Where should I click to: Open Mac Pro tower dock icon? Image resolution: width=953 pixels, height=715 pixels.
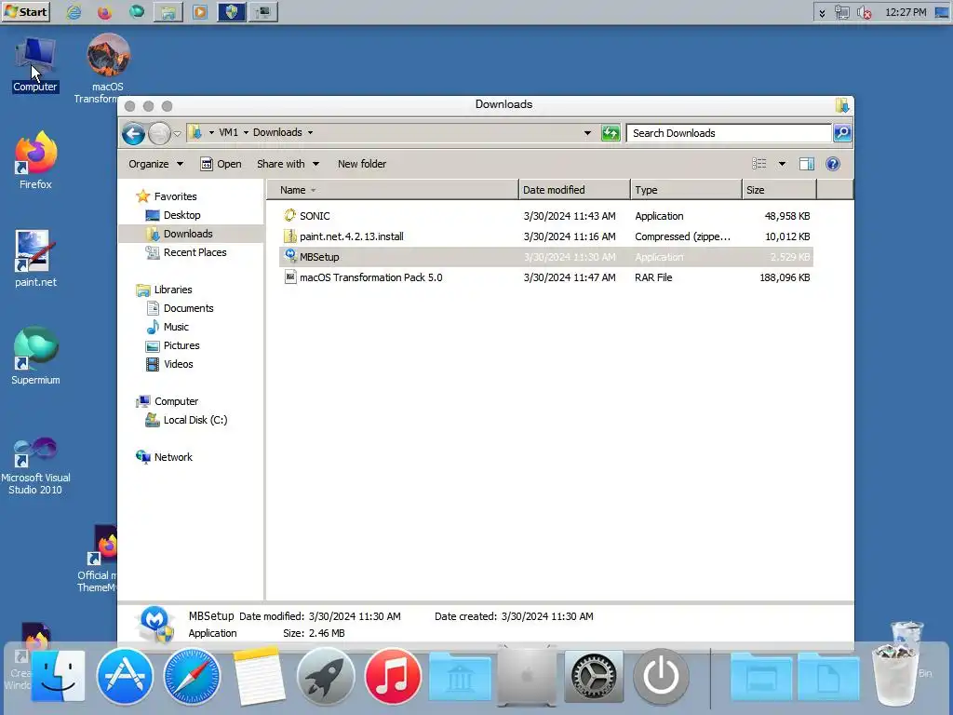(527, 676)
